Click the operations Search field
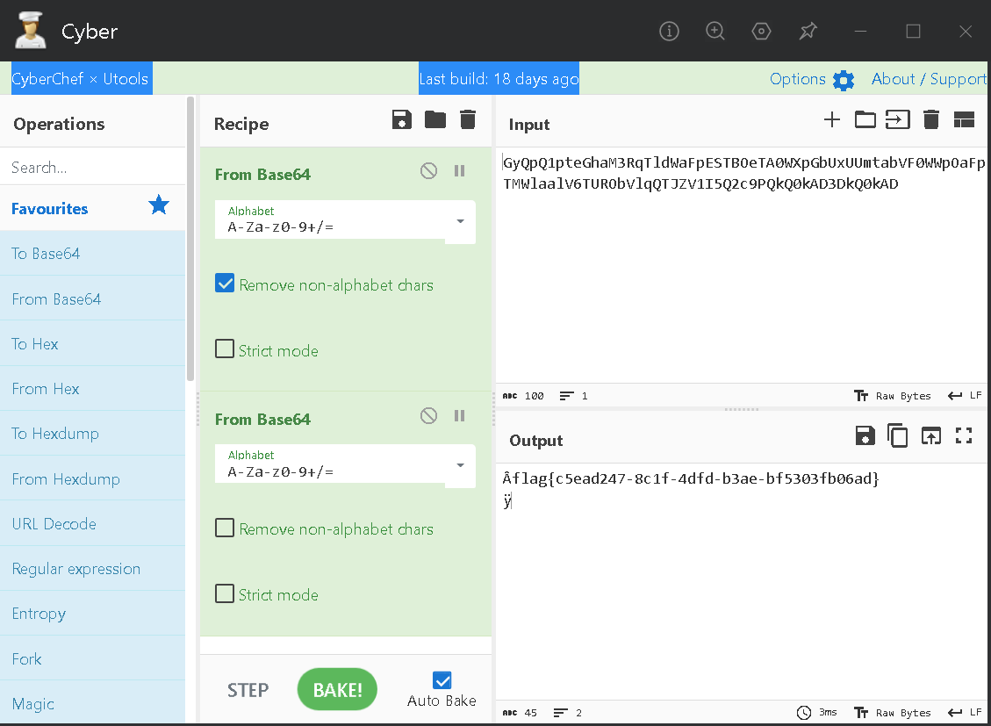Image resolution: width=991 pixels, height=726 pixels. point(93,167)
